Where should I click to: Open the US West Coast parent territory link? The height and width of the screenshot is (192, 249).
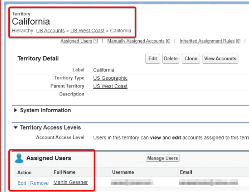click(x=110, y=86)
